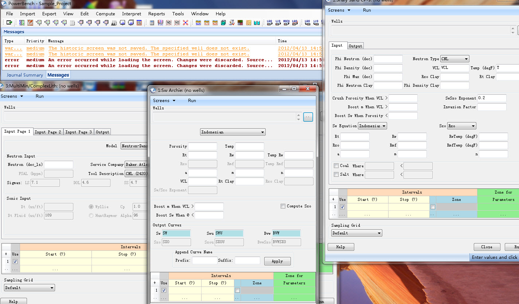The width and height of the screenshot is (519, 304).
Task: Enable the Salt checkbox in Shaly Sand
Action: (336, 175)
